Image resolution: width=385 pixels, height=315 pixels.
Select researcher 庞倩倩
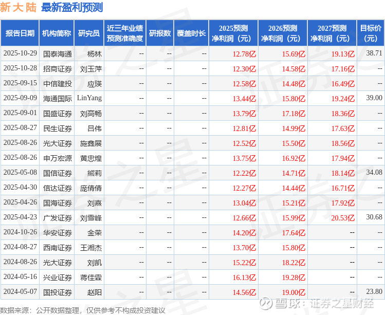[91, 188]
